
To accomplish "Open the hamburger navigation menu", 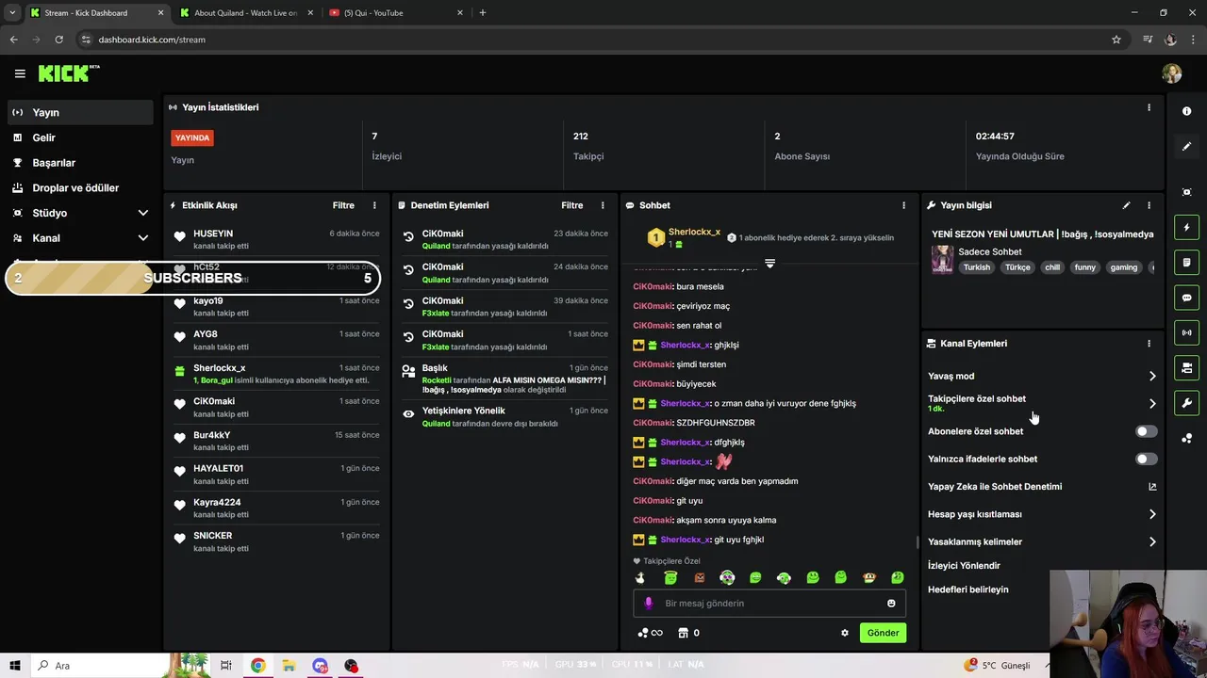I will [20, 73].
